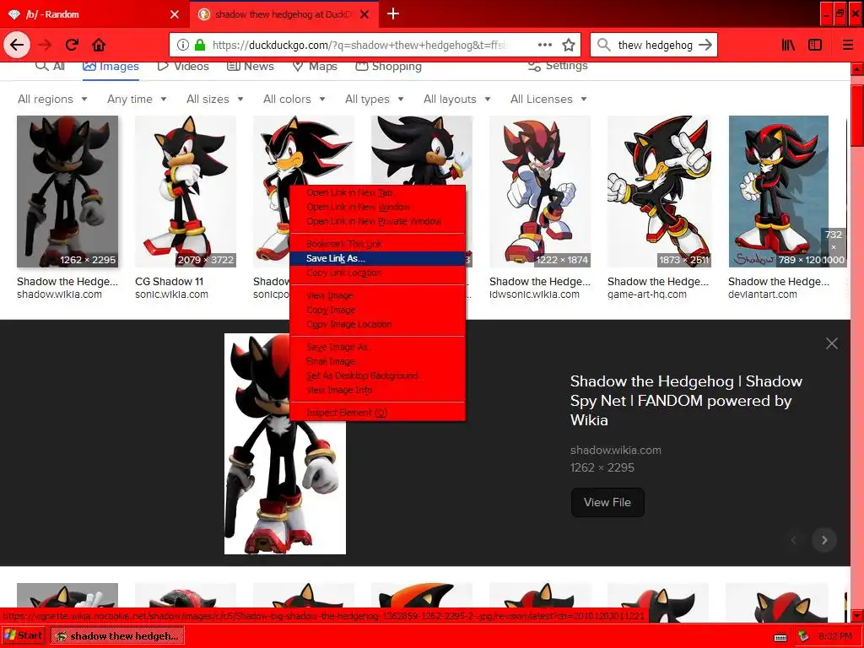Choose Save Image As... in context menu
Viewport: 864px width, 648px height.
377,347
